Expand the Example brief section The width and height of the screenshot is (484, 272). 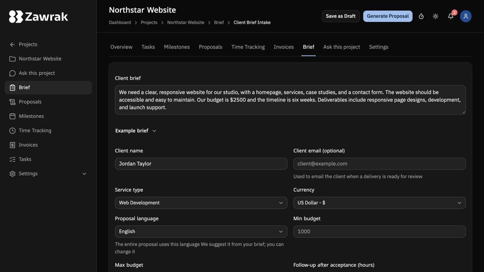point(136,131)
